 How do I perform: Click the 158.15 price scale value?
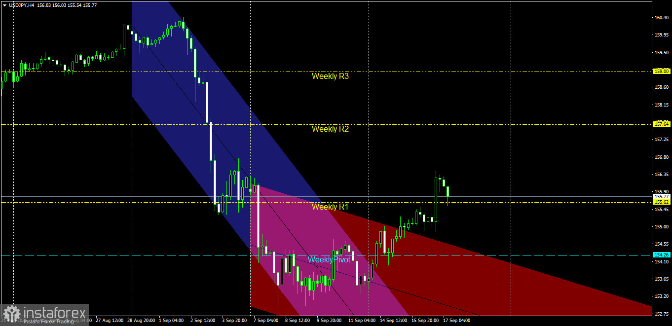tap(661, 105)
